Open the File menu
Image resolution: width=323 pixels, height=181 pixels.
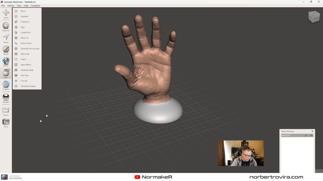pos(3,6)
